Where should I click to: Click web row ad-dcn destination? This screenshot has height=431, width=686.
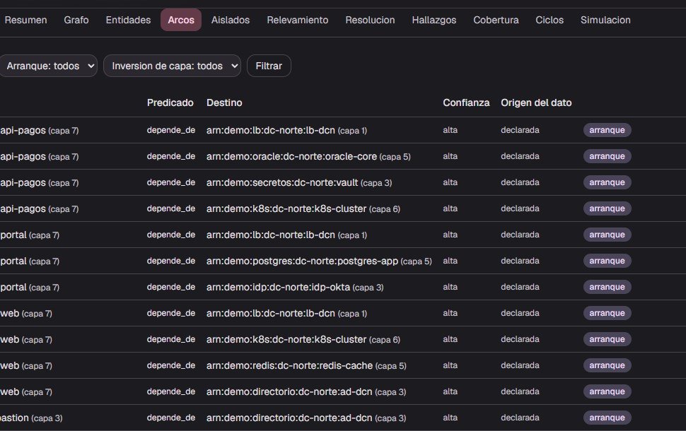coord(306,392)
